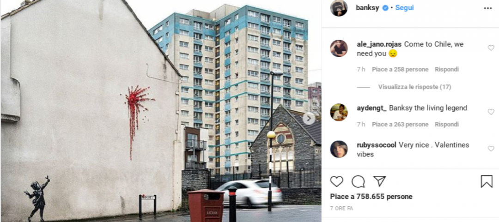Open the banksy username link
499x222 pixels.
368,8
